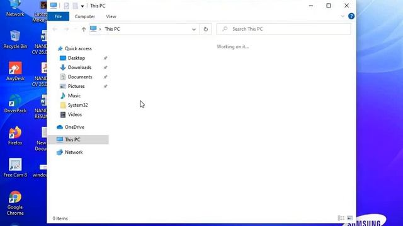This screenshot has height=226, width=403.
Task: Open the View ribbon tab
Action: (111, 16)
